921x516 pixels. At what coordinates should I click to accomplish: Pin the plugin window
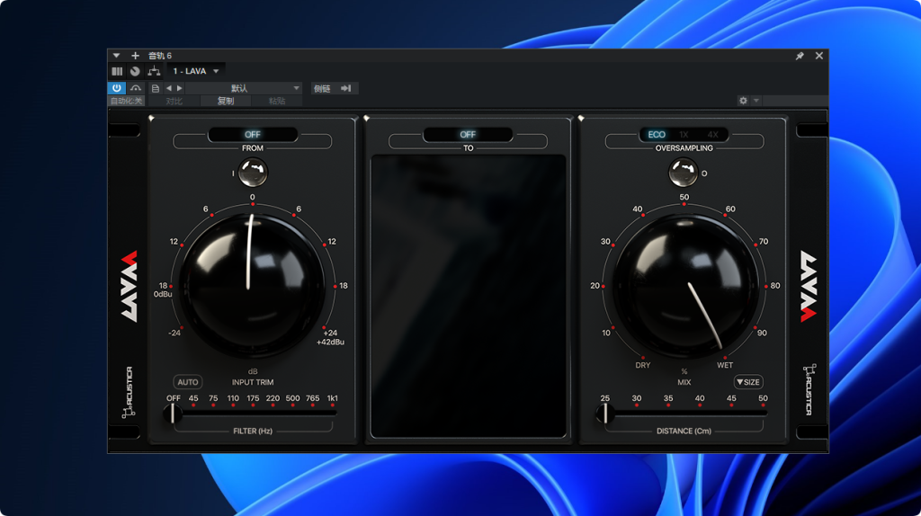(800, 56)
